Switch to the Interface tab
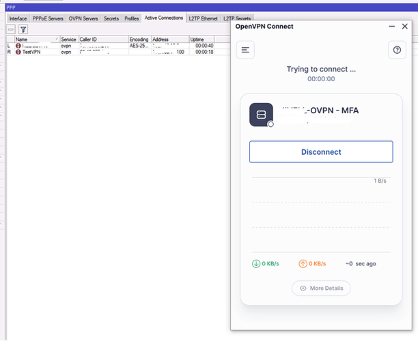 click(x=18, y=18)
